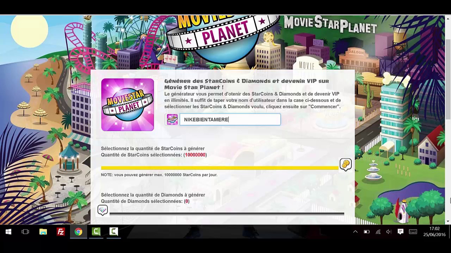Click the diamond slider handle icon

tap(103, 210)
